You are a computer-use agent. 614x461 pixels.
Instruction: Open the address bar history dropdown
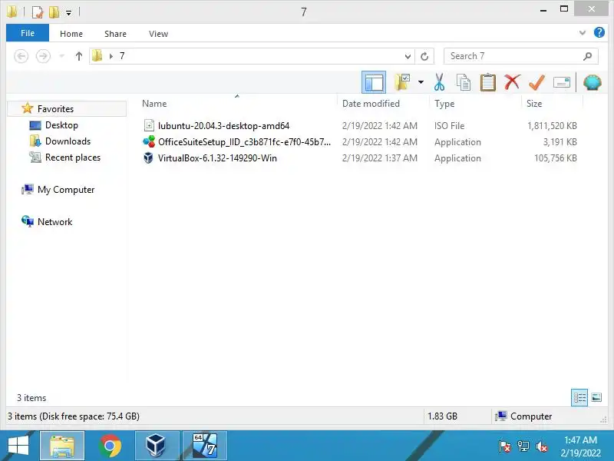[x=408, y=56]
